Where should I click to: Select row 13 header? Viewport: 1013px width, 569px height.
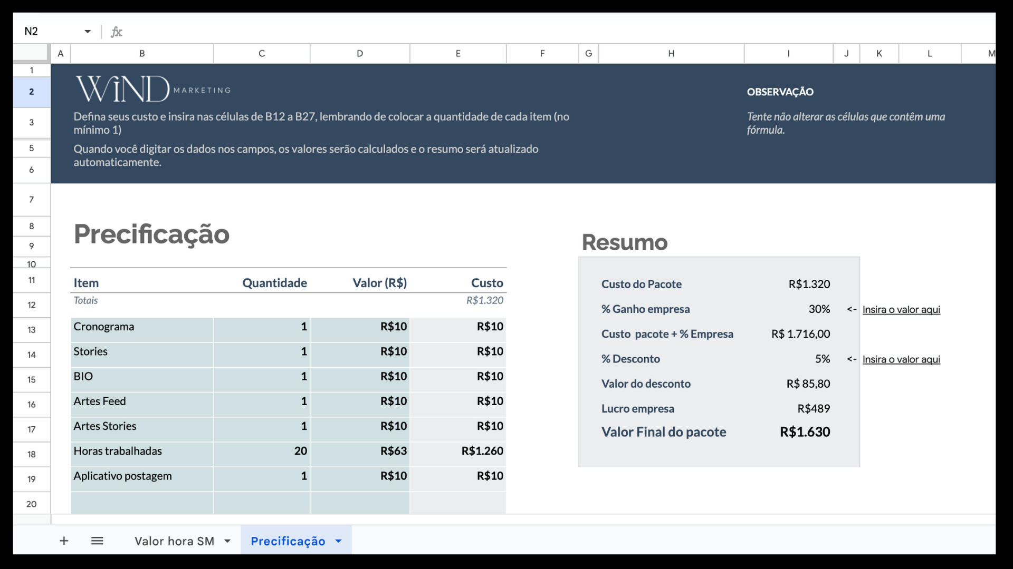[x=32, y=330]
